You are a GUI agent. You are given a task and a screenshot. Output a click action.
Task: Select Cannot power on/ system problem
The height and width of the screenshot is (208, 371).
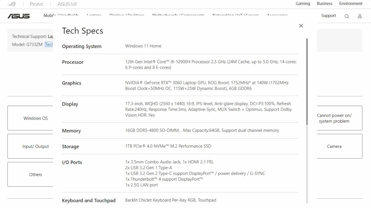340,118
